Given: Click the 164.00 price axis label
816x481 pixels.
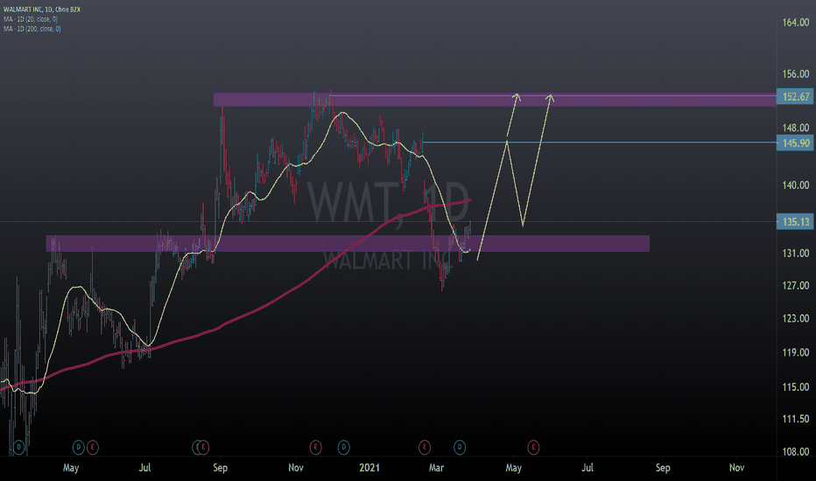Looking at the screenshot, I should click(796, 23).
